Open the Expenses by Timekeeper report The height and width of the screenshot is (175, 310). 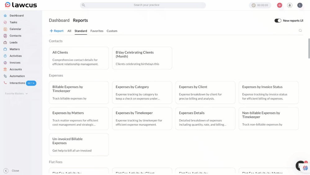(x=142, y=119)
